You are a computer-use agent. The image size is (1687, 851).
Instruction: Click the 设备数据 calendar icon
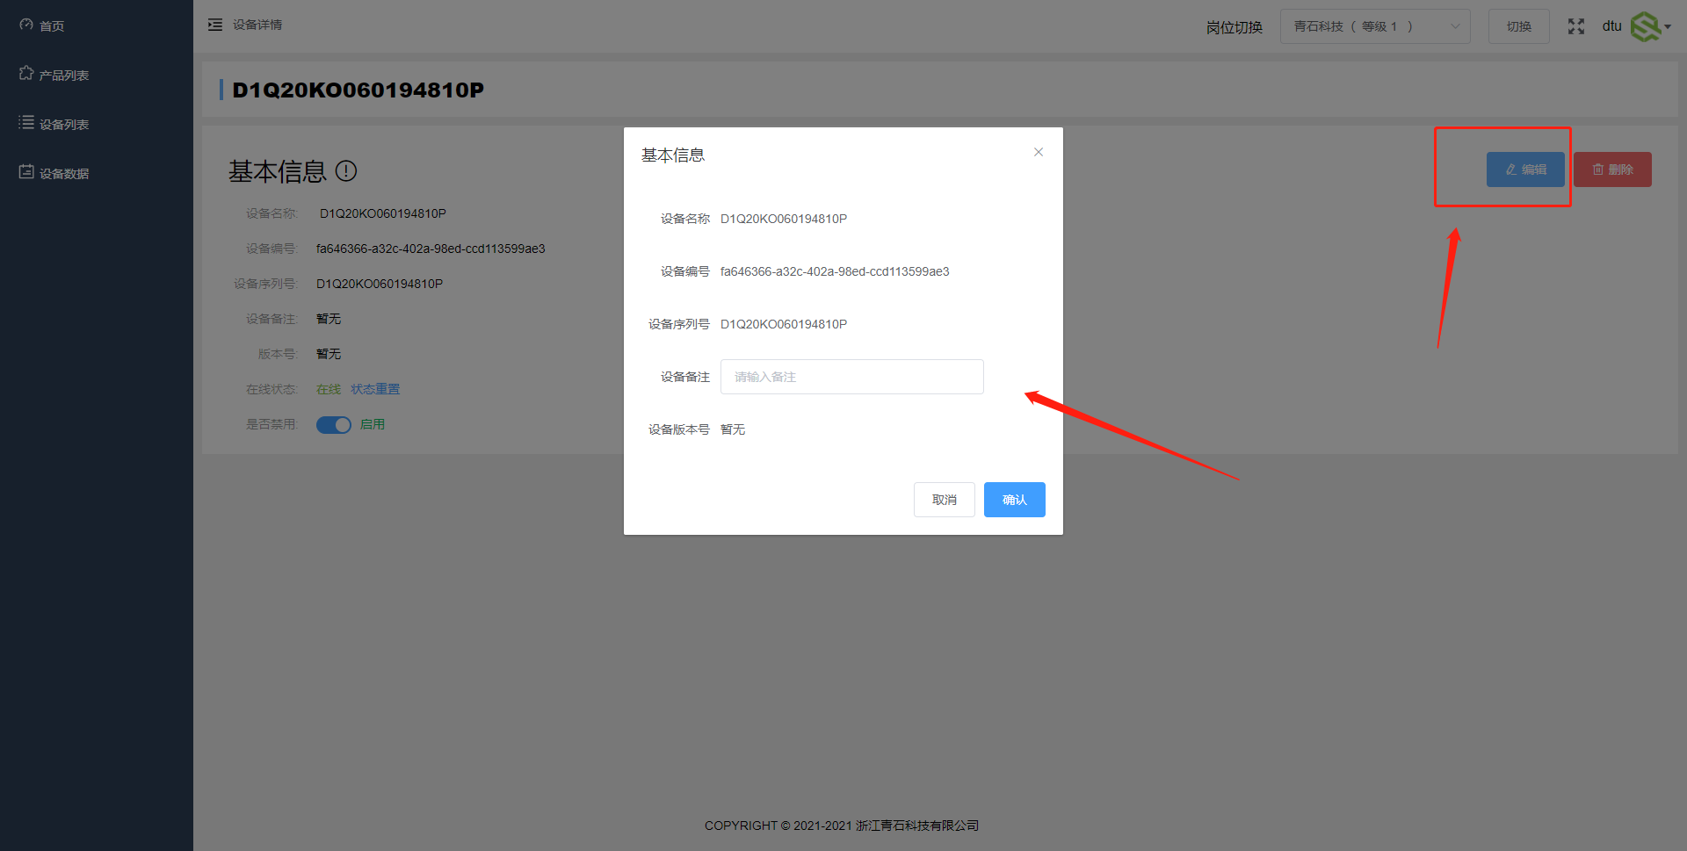26,171
